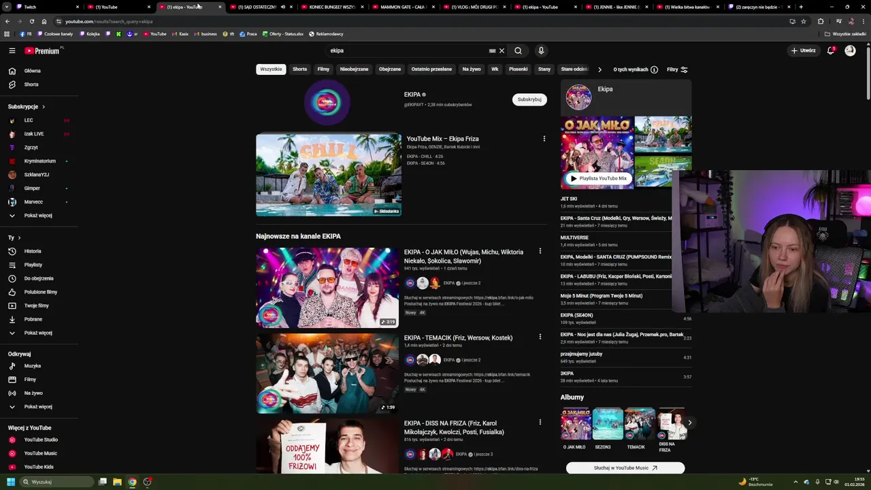Open the EKIPA channel avatar

[x=327, y=102]
